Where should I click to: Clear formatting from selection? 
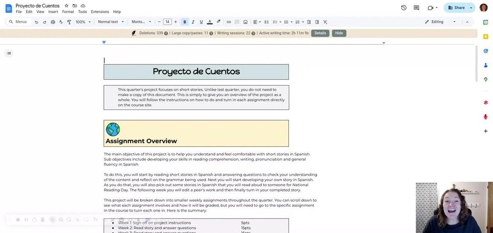(x=325, y=22)
